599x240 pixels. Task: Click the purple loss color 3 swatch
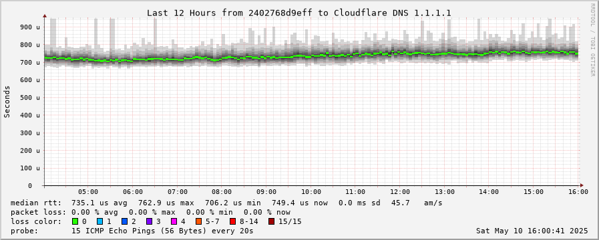[x=149, y=221]
